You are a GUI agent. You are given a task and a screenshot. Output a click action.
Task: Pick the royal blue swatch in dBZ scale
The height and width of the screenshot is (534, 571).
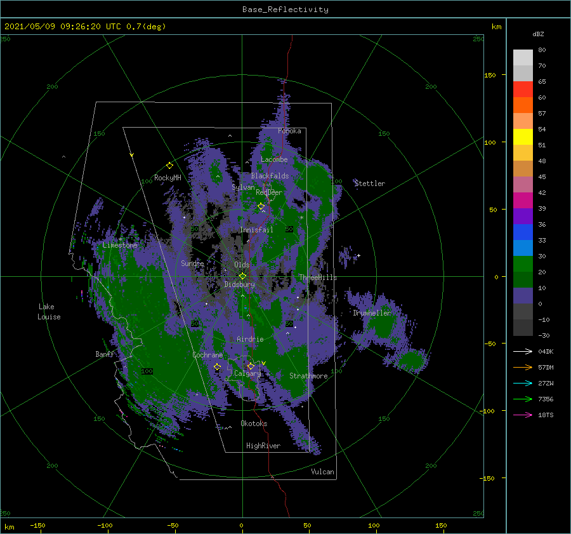(523, 232)
